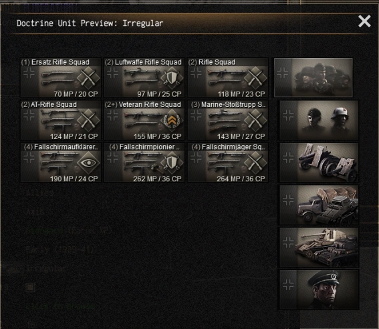Select the Marine-Stoßtrupp Squad card
Screen dimensions: 379x329
pos(228,120)
